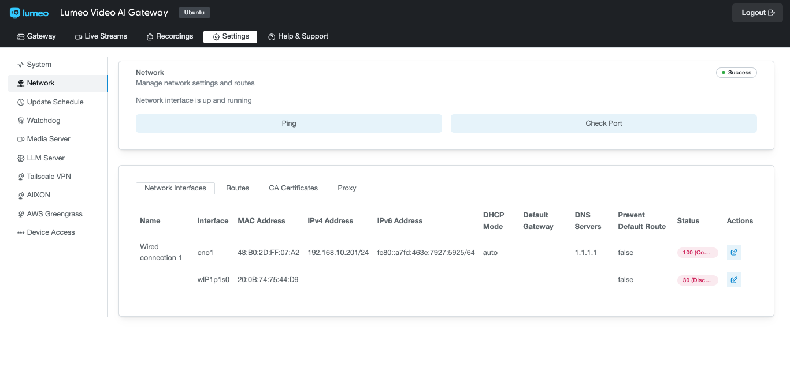Click the Media Server camera icon

point(21,139)
